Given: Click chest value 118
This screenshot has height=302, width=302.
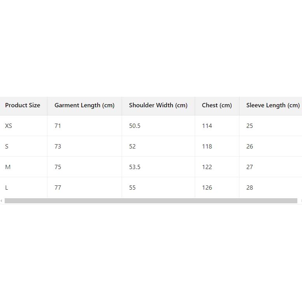Looking at the screenshot, I should pyautogui.click(x=207, y=147).
